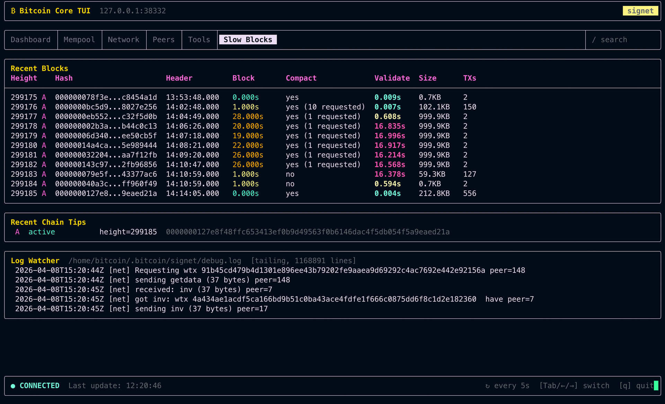Click the search input field
The image size is (665, 404).
(614, 40)
